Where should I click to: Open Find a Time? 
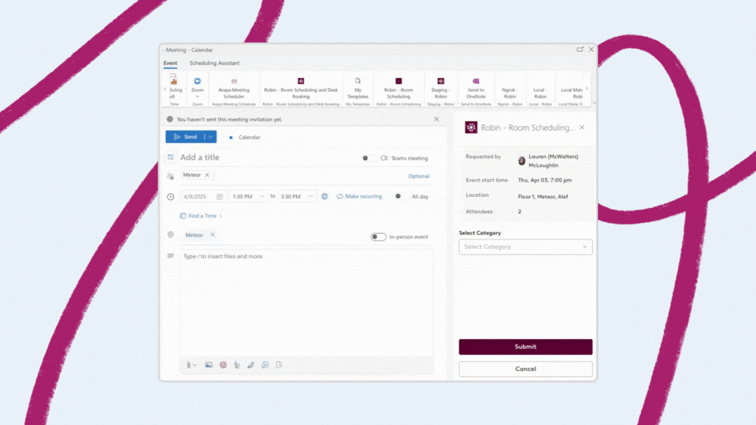coord(201,216)
